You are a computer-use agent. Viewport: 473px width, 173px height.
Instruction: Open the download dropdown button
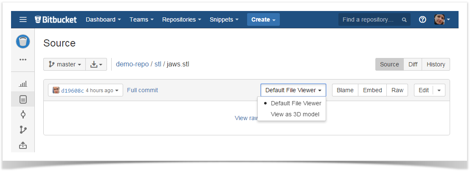[x=96, y=64]
